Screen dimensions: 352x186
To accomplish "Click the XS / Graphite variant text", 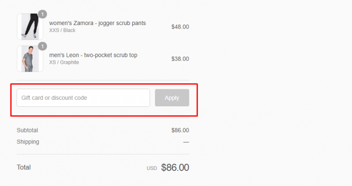I will click(x=64, y=63).
